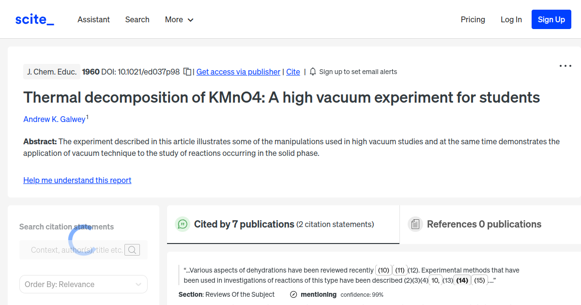This screenshot has width=581, height=305.
Task: Click the scite_ logo
Action: click(34, 19)
